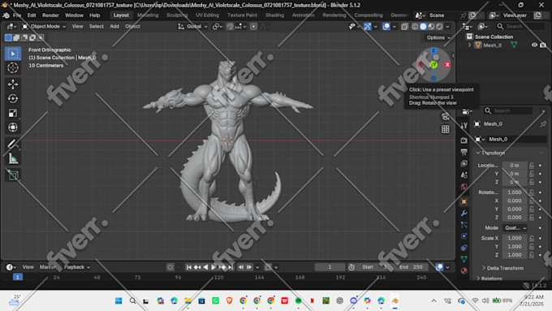Toggle lock on Rotation W

point(532,192)
